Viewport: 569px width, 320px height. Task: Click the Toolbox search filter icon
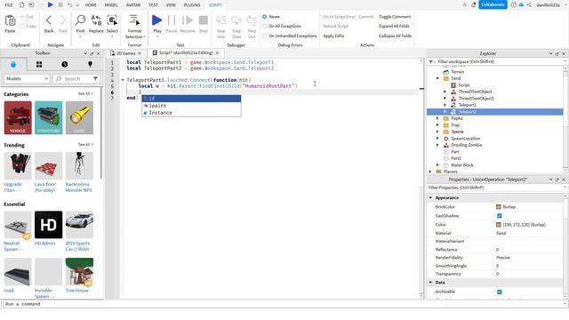(95, 78)
